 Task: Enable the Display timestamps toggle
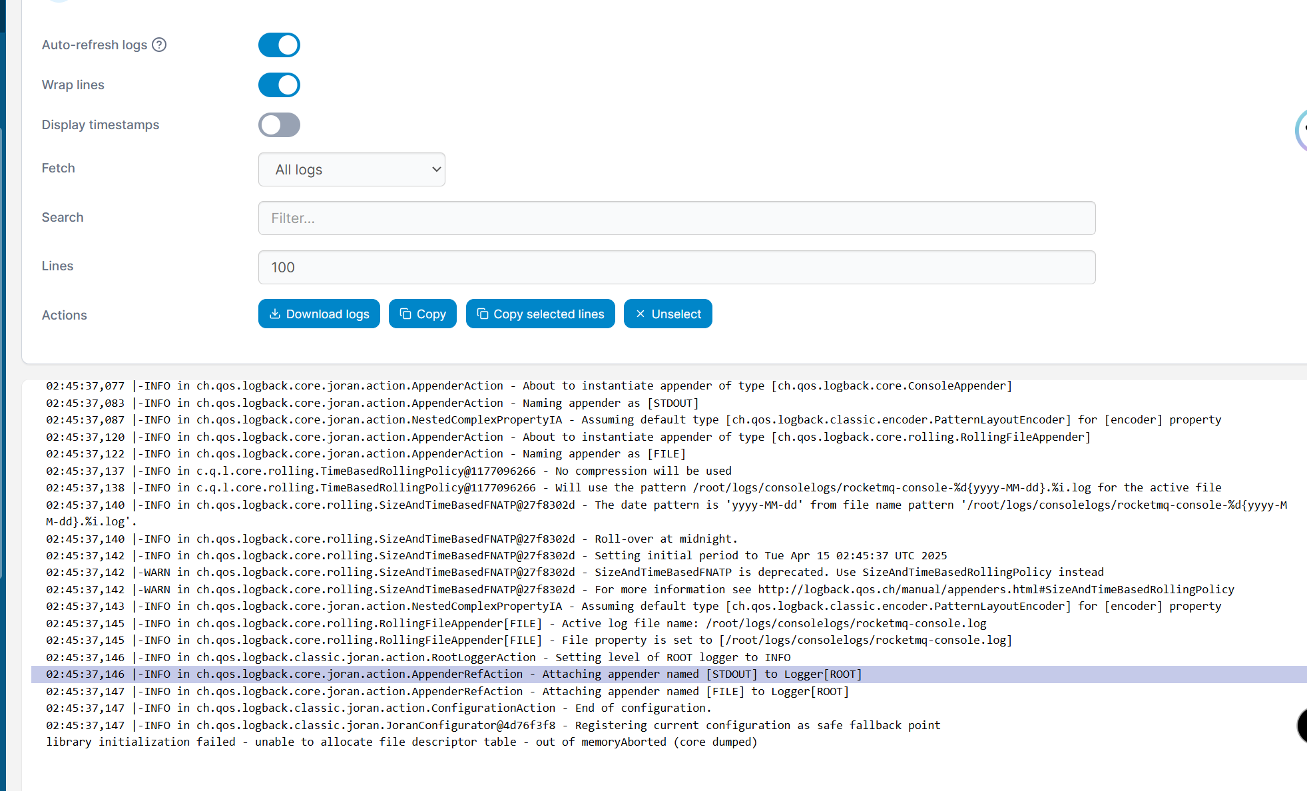point(279,125)
